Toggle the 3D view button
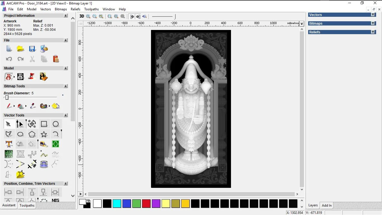The width and height of the screenshot is (382, 215). 82,16
